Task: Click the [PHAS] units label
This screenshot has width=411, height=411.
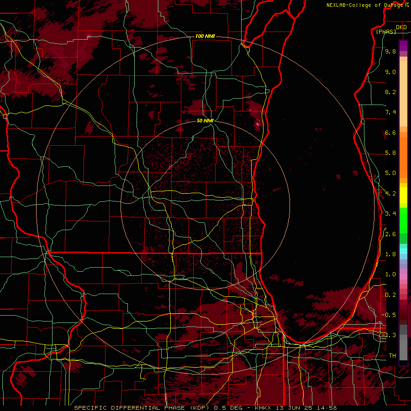Action: pyautogui.click(x=386, y=32)
